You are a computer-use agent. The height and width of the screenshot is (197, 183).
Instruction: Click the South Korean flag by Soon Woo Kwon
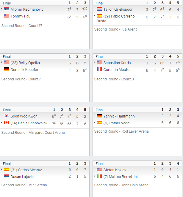pos(7,116)
